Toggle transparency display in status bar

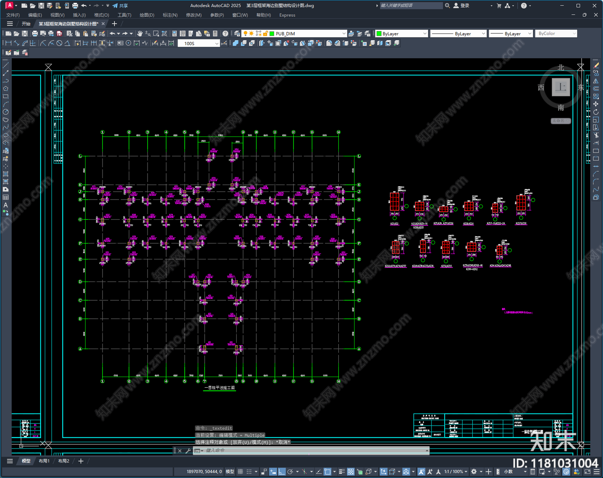click(x=350, y=472)
